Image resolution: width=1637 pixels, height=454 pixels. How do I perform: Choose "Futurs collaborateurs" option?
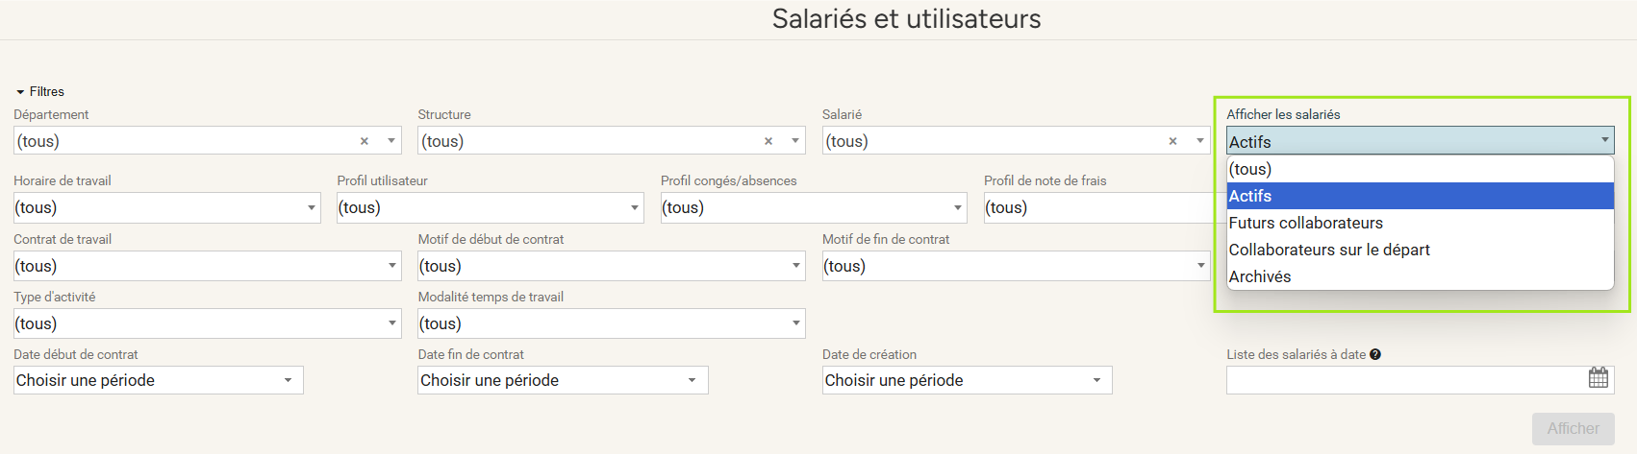pos(1420,223)
